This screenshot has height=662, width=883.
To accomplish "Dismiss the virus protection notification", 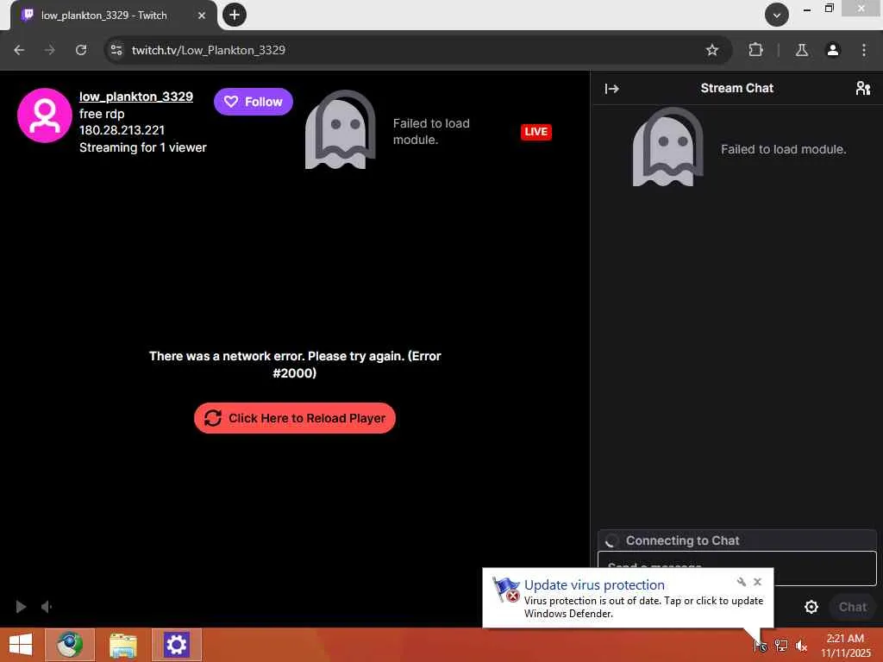I will pyautogui.click(x=757, y=582).
